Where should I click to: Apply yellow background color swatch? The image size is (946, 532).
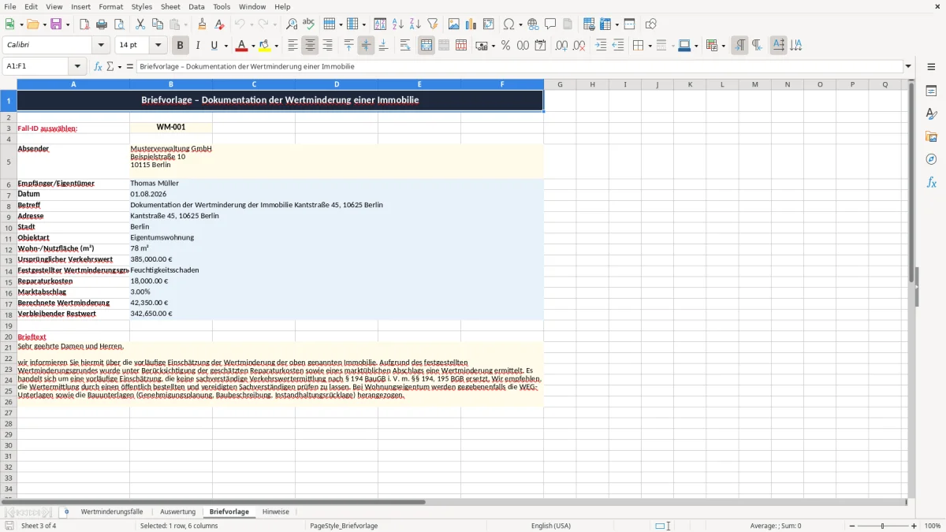coord(265,46)
